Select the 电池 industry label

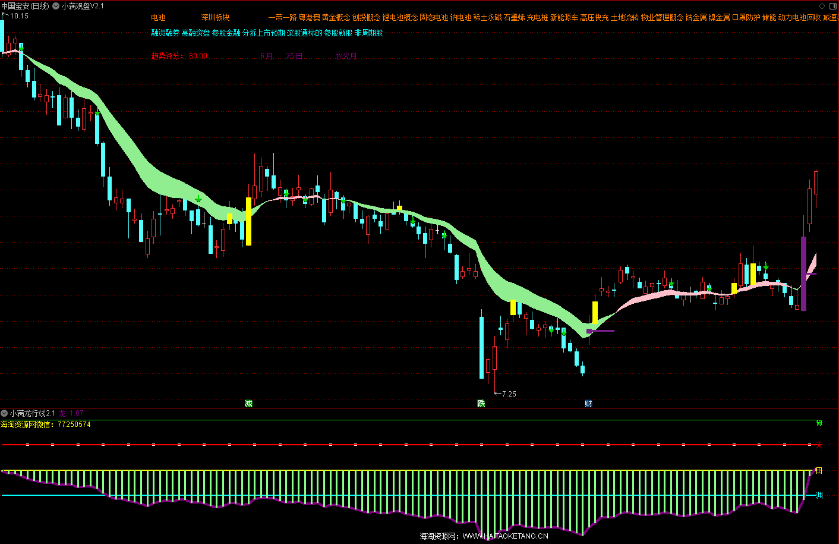coord(158,18)
